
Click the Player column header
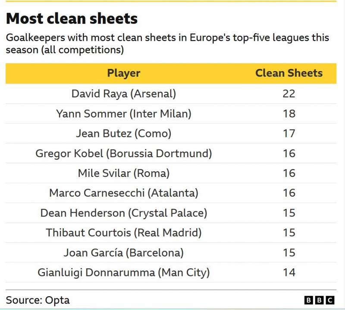pos(124,73)
